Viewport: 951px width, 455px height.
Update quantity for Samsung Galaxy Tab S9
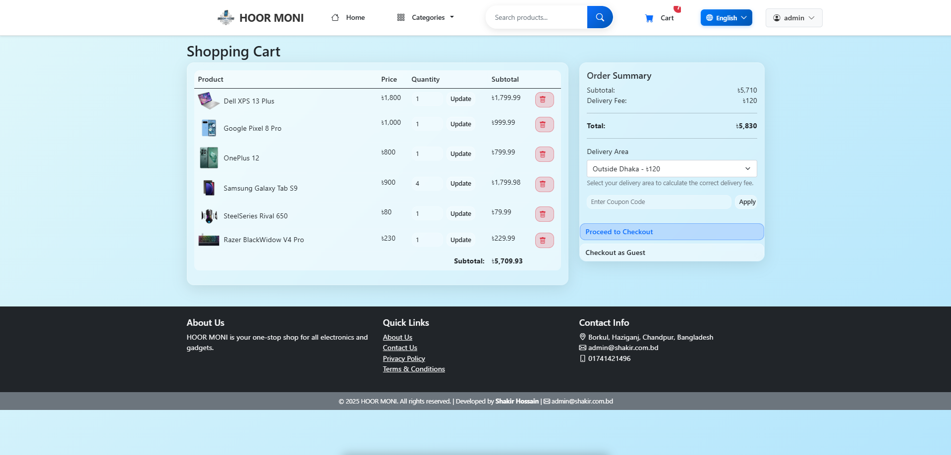pos(460,184)
